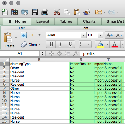Select the Nurse cell in row 15
The width and height of the screenshot is (125, 124).
coord(39,122)
